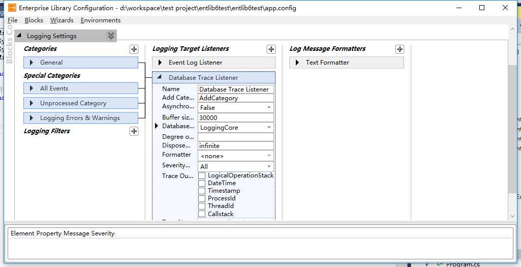The image size is (521, 267).
Task: Expand the General category
Action: [32, 62]
